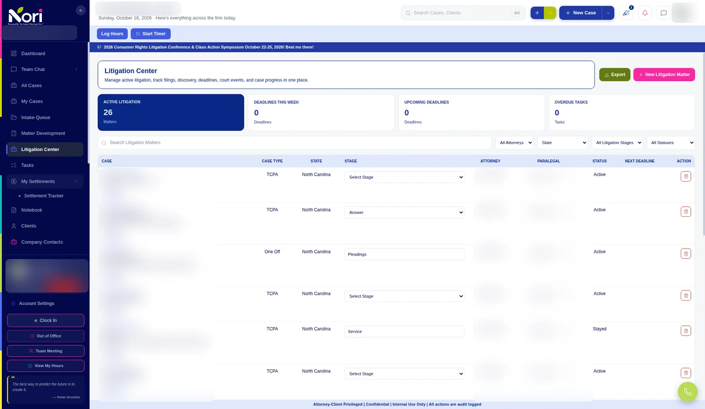Click the blue plus quick-add button

point(537,13)
